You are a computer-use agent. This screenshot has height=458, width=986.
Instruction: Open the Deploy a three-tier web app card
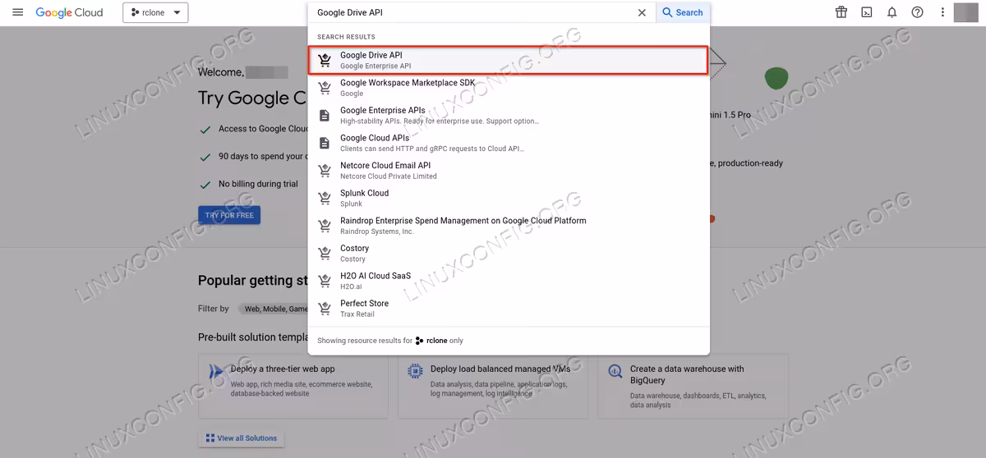coord(293,386)
